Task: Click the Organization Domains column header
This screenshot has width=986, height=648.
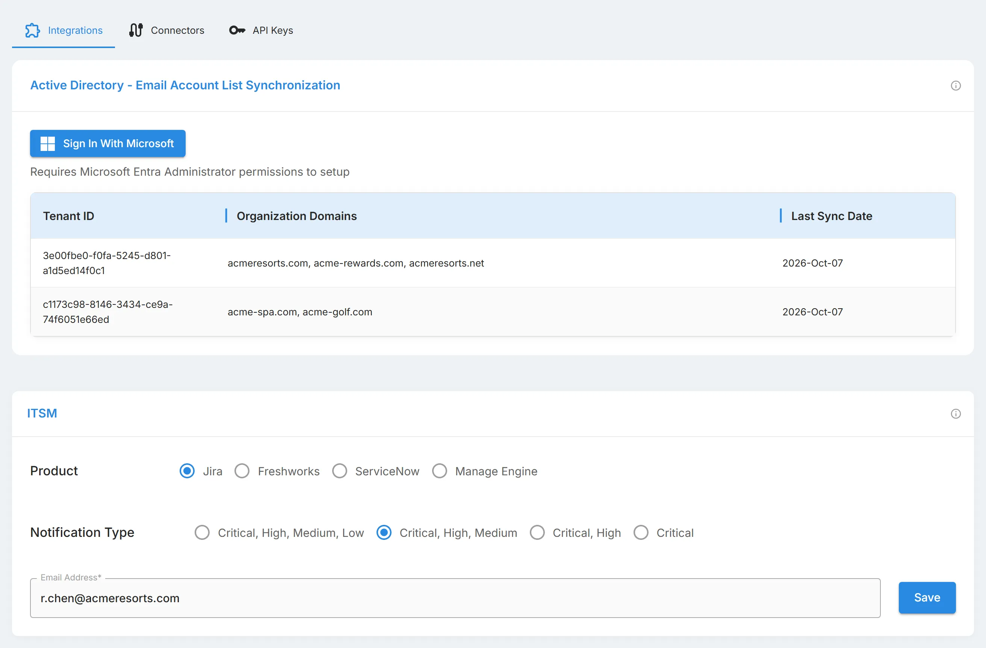Action: (296, 216)
